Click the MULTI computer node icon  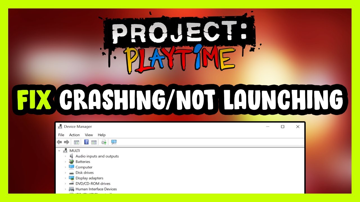[x=65, y=151]
